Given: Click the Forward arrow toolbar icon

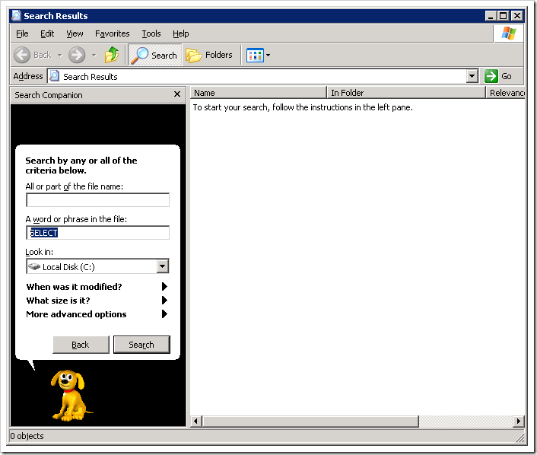Looking at the screenshot, I should pyautogui.click(x=77, y=55).
